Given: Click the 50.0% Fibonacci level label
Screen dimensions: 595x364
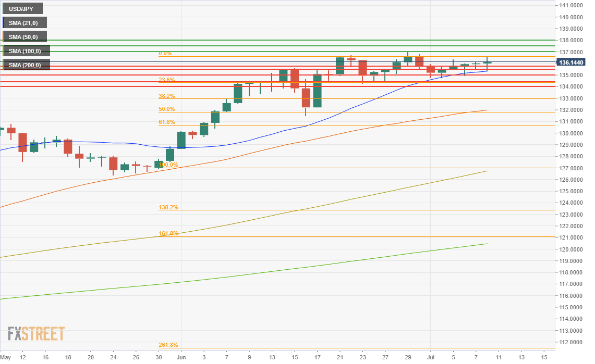Looking at the screenshot, I should click(x=166, y=109).
